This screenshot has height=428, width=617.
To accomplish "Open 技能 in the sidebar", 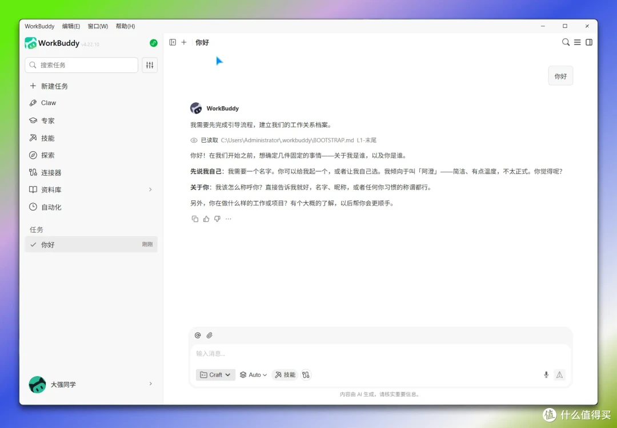I will (x=91, y=138).
